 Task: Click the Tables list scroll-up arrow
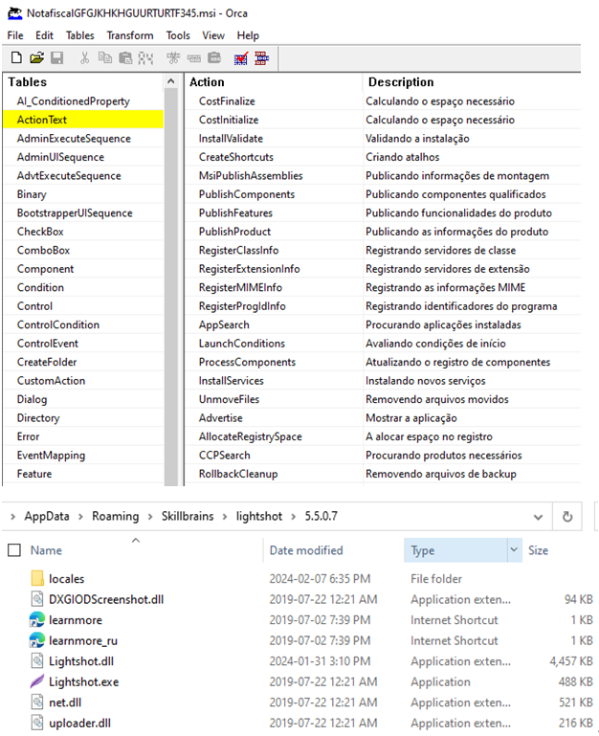click(171, 81)
